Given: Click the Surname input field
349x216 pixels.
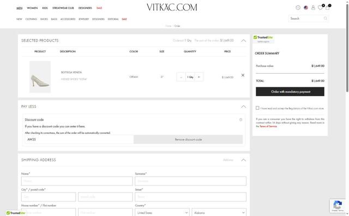Looking at the screenshot, I should [190, 181].
